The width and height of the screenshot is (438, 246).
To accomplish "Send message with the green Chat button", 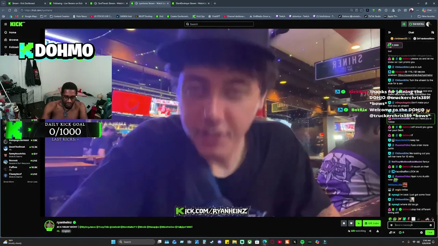I will click(x=429, y=232).
